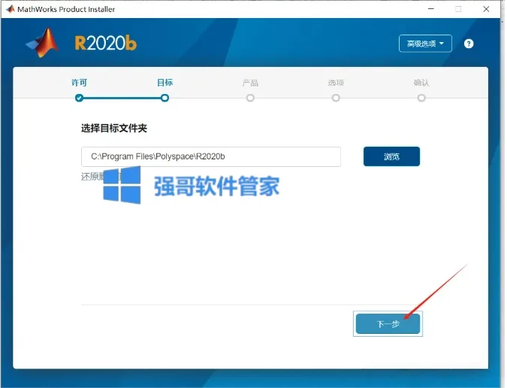This screenshot has height=388, width=507.
Task: Select the 确认 step label
Action: (421, 83)
